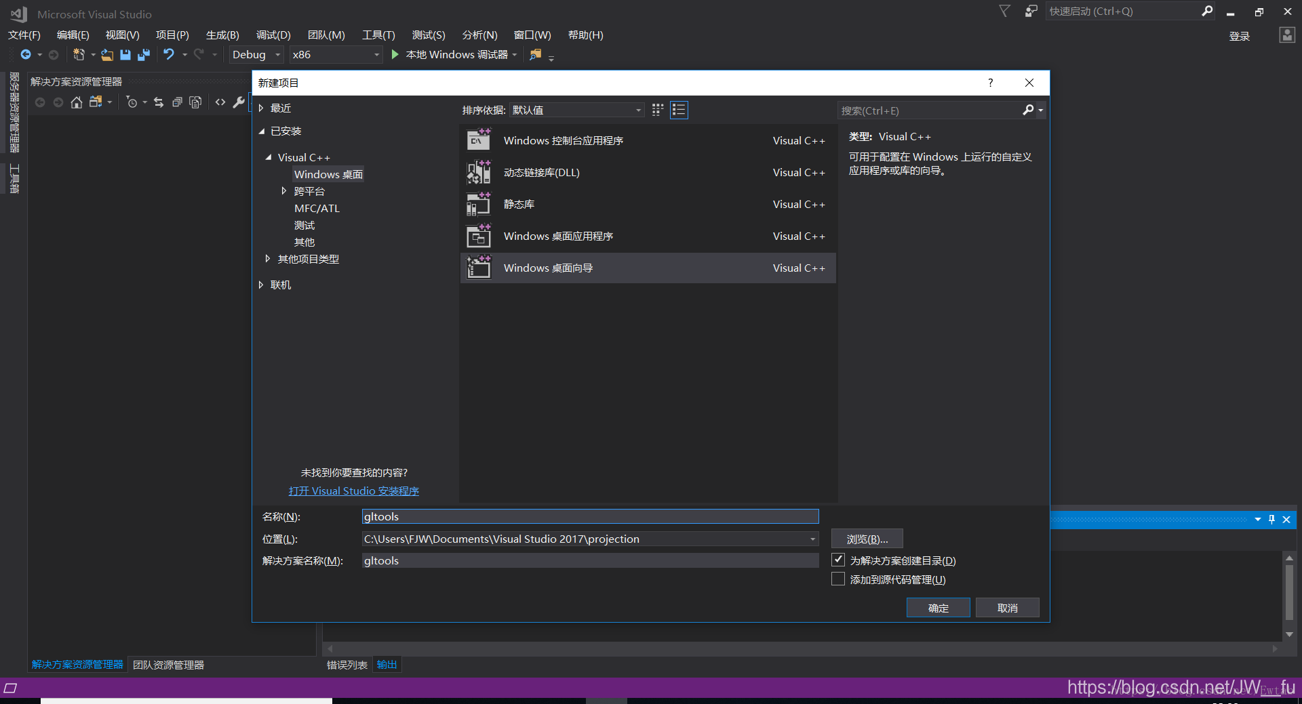Open the 服务器资源管理器 side tab
Viewport: 1302px width, 704px height.
pos(14,112)
